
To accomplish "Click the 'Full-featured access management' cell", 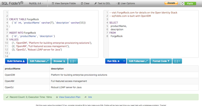I will [x=124, y=81].
